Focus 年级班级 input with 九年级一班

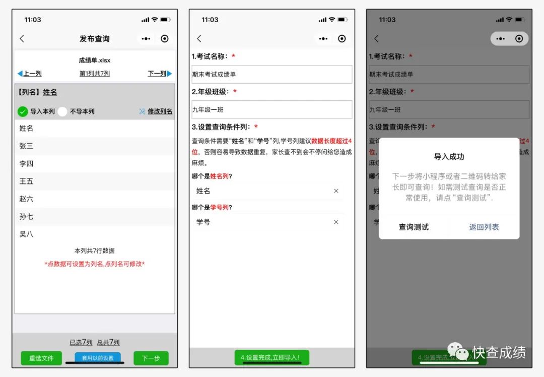click(271, 110)
